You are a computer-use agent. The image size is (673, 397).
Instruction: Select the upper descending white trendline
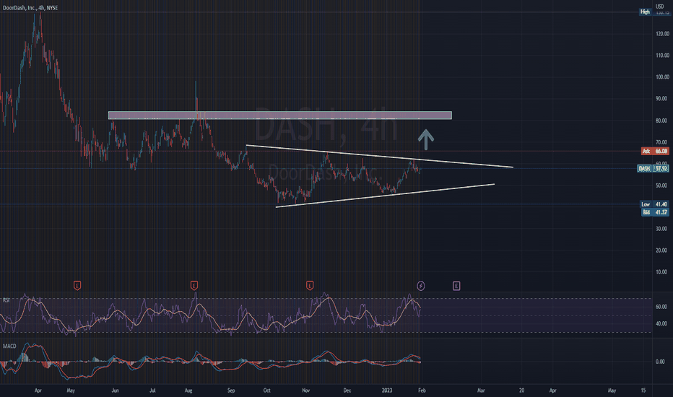379,156
